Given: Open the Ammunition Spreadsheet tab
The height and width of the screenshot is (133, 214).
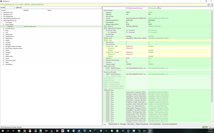Looking at the screenshot, I should coord(169,124).
